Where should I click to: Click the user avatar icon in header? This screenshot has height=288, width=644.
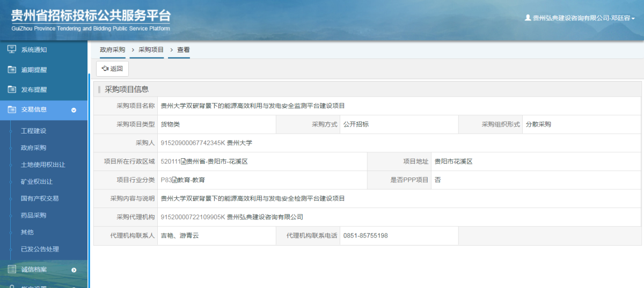click(x=528, y=18)
